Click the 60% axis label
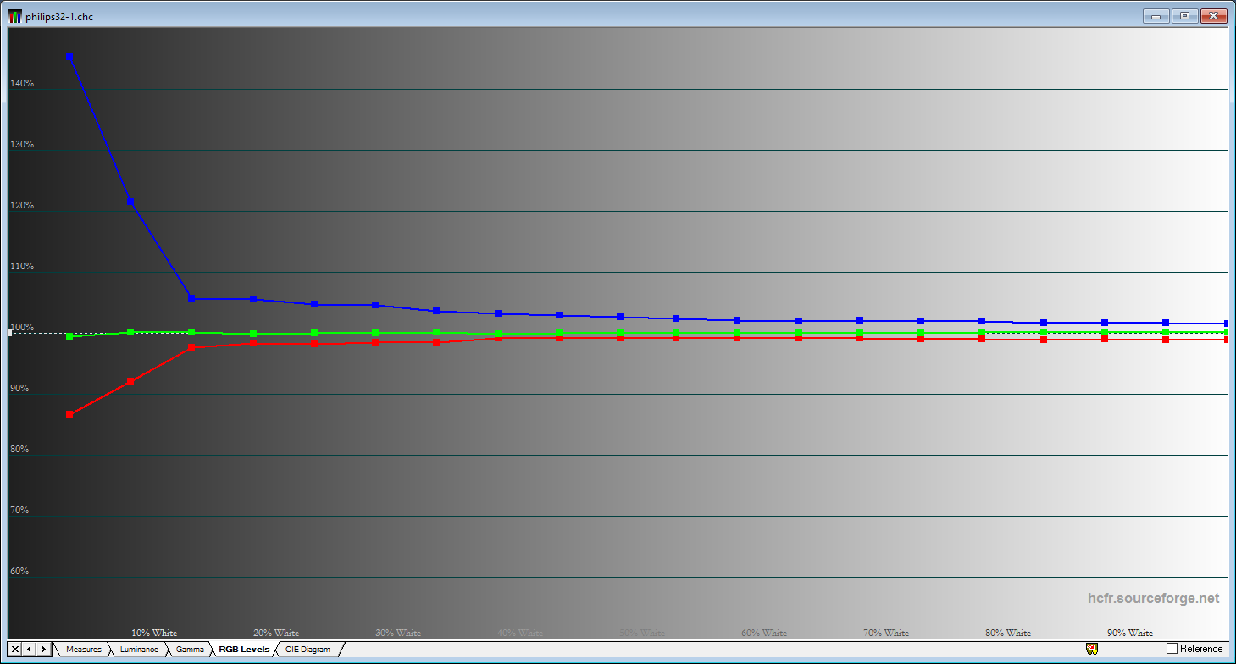This screenshot has width=1236, height=664. click(20, 572)
